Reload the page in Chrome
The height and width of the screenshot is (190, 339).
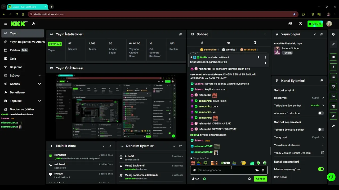coord(17,14)
